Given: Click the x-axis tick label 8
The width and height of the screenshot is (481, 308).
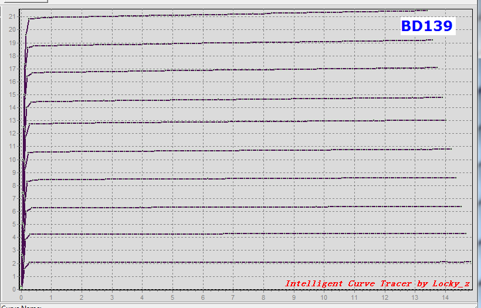Looking at the screenshot, I should click(x=263, y=297).
